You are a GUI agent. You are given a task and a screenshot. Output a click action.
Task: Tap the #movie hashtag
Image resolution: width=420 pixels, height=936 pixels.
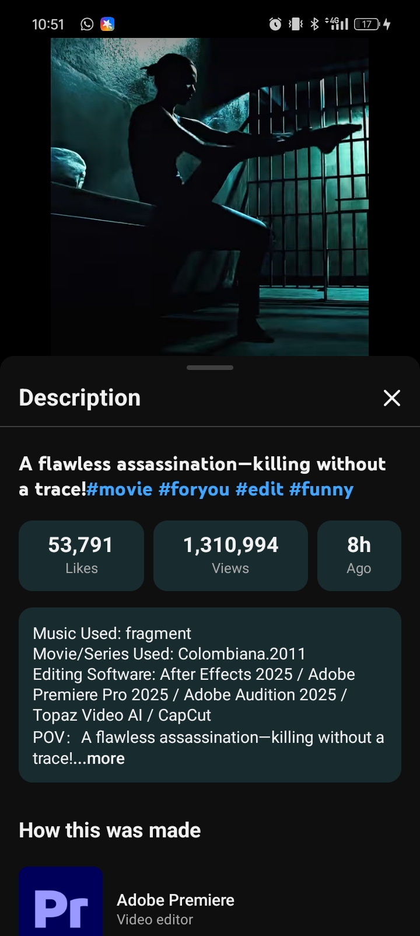tap(120, 489)
